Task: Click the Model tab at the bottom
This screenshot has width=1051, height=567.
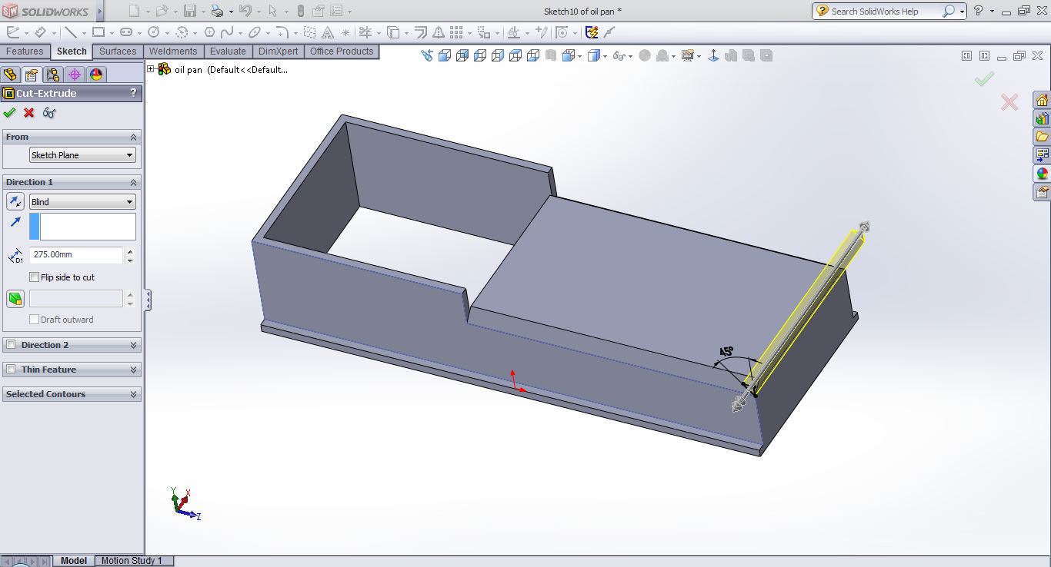Action: tap(74, 561)
